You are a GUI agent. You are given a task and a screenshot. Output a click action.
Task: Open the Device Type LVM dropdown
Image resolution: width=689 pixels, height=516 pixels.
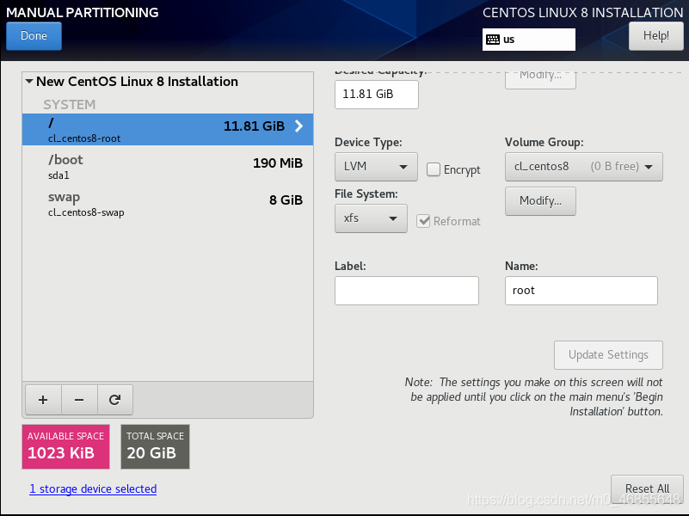tap(376, 167)
